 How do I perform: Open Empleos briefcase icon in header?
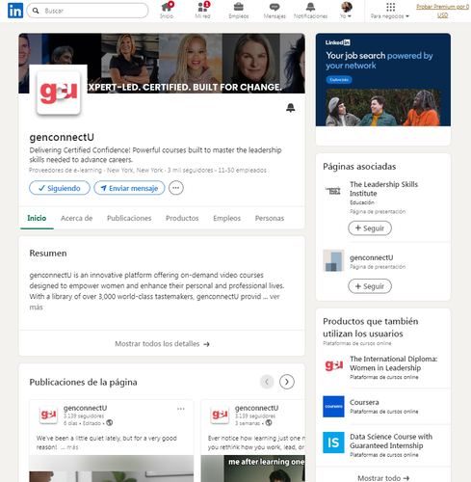[x=239, y=11]
